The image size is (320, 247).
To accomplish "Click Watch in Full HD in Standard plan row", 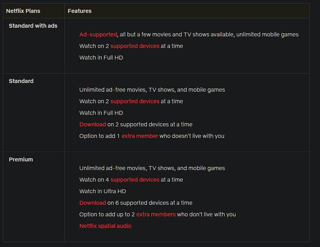I will click(101, 113).
